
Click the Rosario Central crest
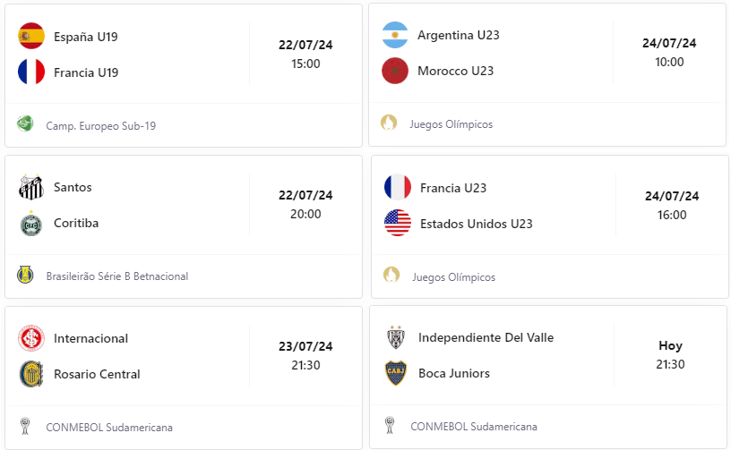[x=31, y=374]
